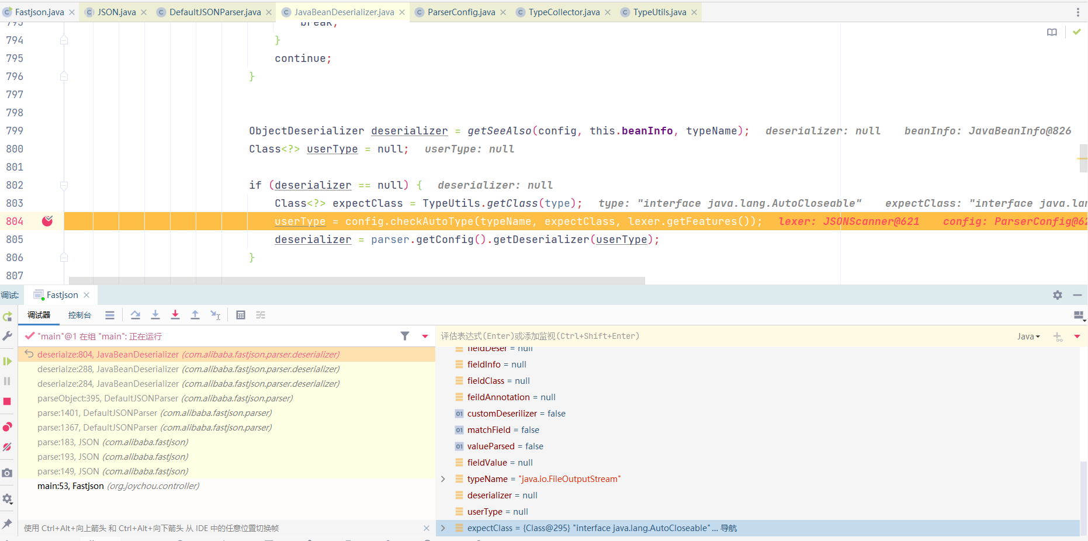Select frame parse:1401 DefaultJSONParser
The image size is (1088, 541).
(227, 413)
